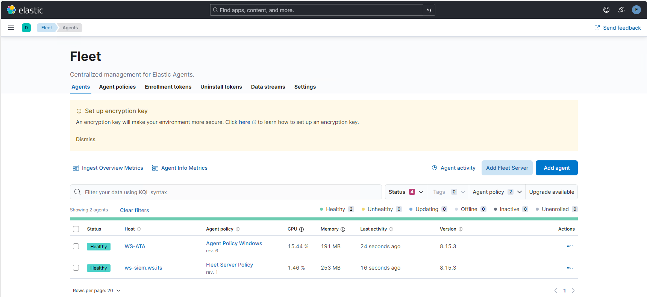Viewport: 647px width, 297px height.
Task: Click the Agent Info Metrics dashboard icon
Action: 155,168
